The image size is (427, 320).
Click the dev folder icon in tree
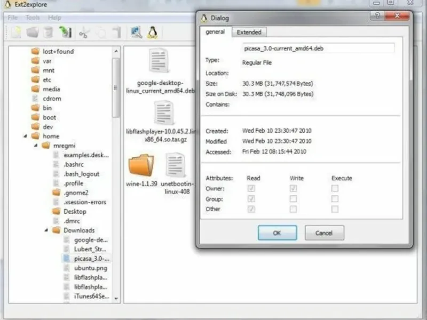coord(35,126)
